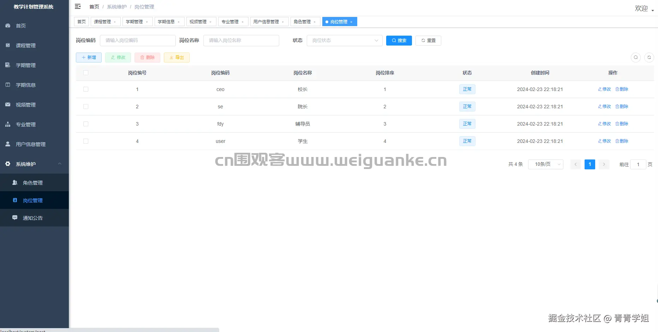Image resolution: width=658 pixels, height=332 pixels.
Task: Close the 视频管理 tab
Action: (210, 22)
